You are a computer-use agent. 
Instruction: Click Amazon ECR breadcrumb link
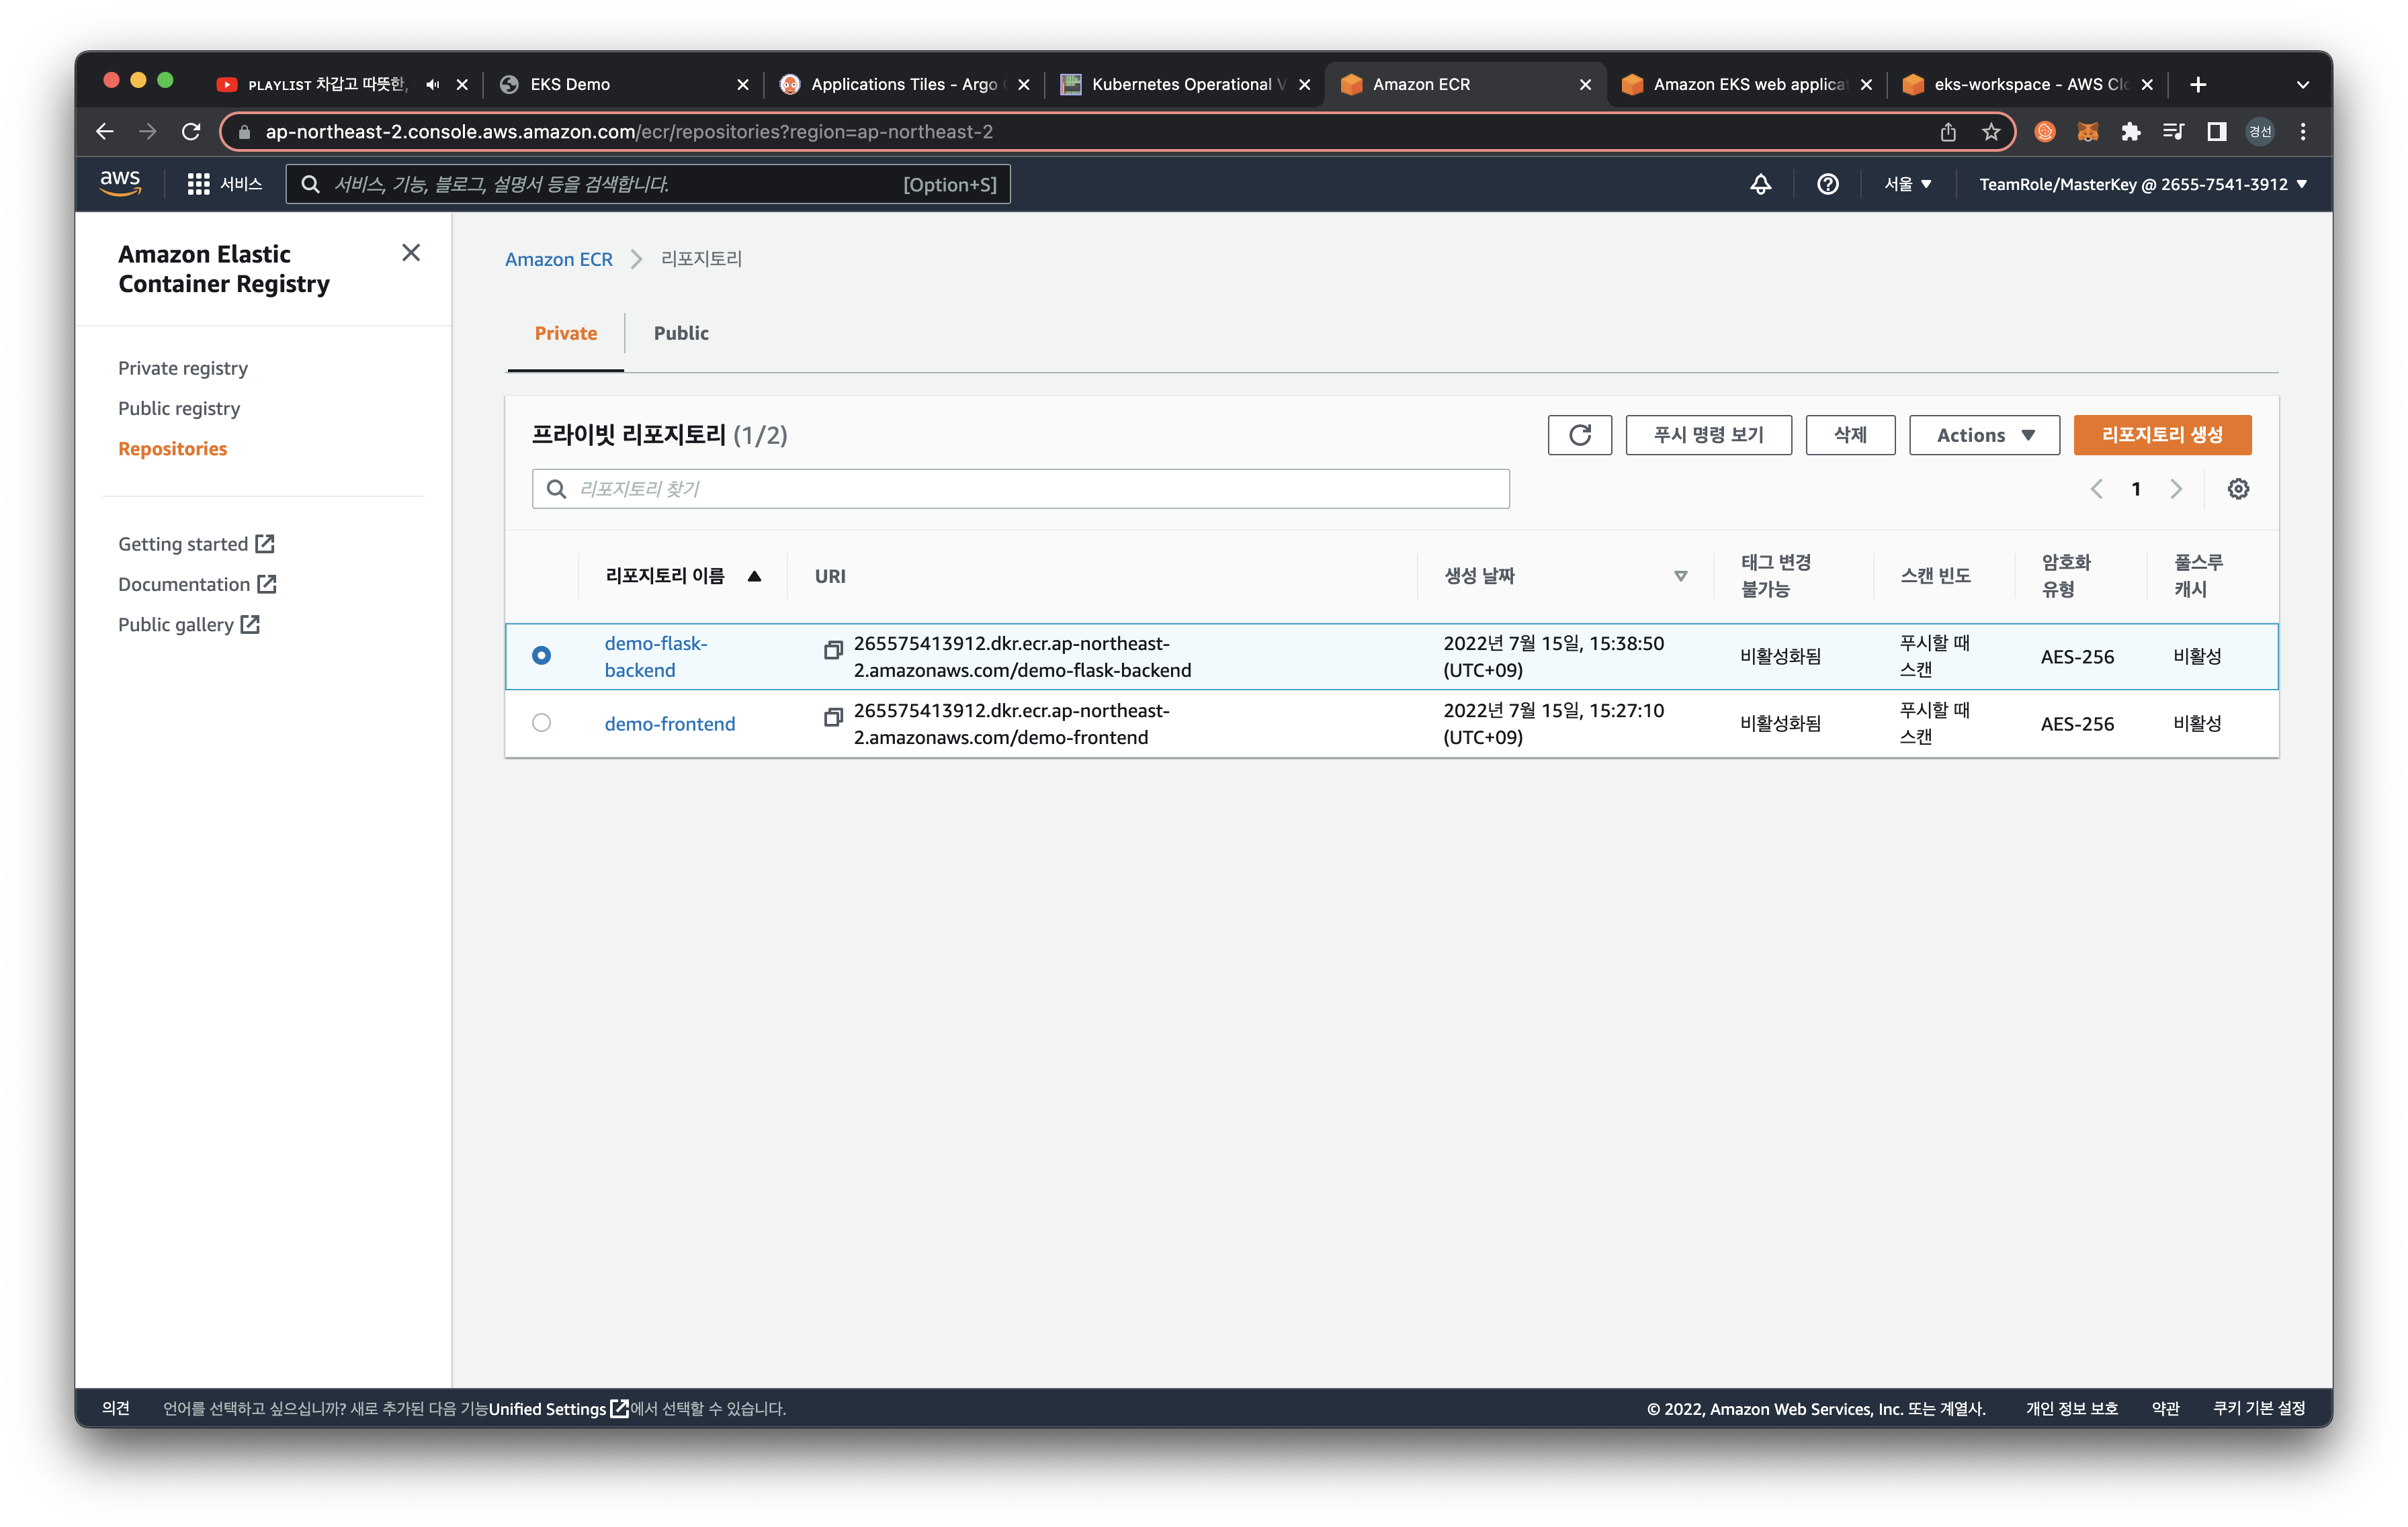click(x=558, y=259)
